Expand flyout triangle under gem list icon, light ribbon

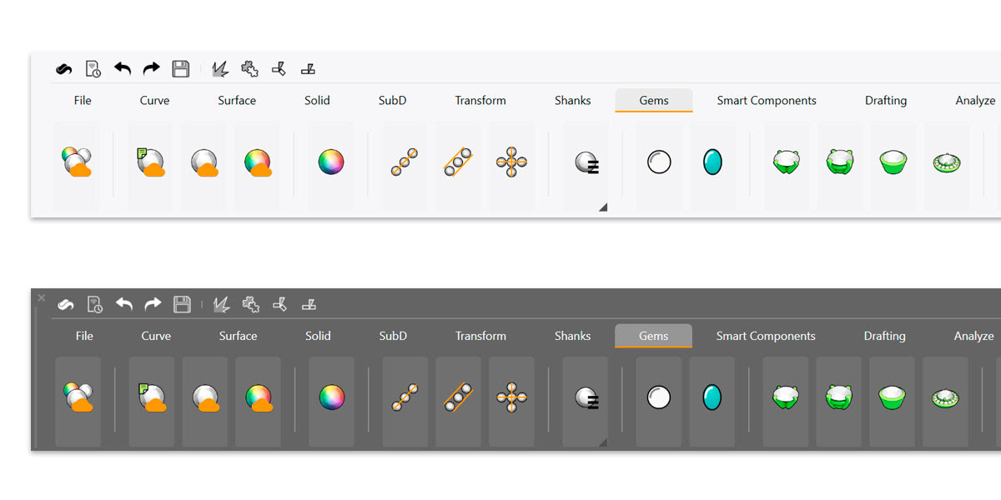pos(602,207)
